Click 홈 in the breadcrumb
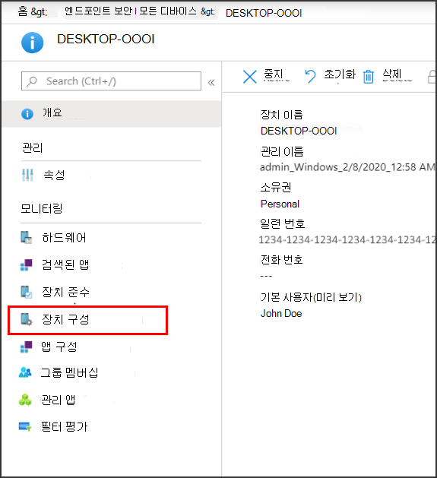Viewport: 437px width, 478px height. pyautogui.click(x=23, y=11)
